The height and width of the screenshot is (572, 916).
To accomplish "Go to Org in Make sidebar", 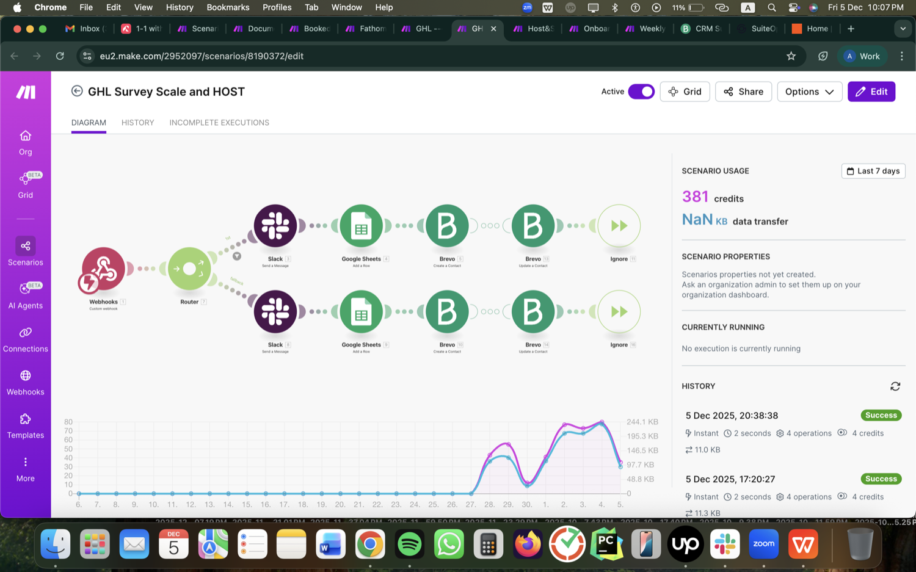I will click(26, 143).
